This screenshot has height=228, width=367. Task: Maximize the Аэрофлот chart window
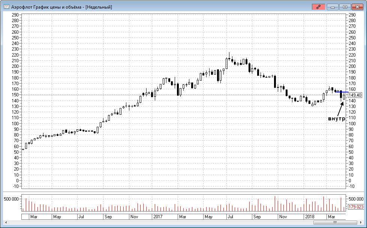pyautogui.click(x=345, y=7)
